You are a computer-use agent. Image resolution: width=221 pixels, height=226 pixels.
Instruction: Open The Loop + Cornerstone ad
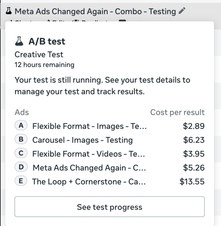coord(89,182)
